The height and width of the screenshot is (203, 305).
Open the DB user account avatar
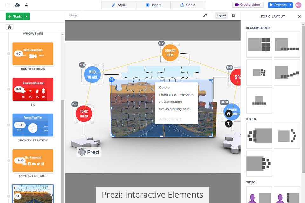pyautogui.click(x=298, y=5)
